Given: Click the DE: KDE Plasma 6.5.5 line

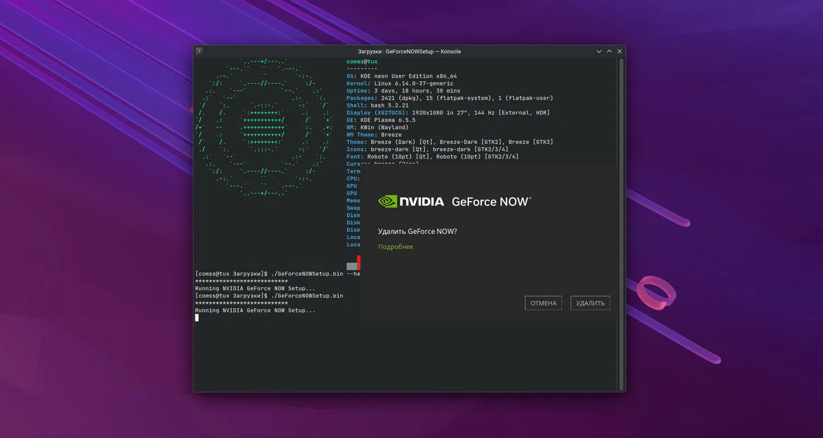Looking at the screenshot, I should click(381, 120).
